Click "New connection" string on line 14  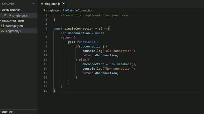(x=119, y=68)
